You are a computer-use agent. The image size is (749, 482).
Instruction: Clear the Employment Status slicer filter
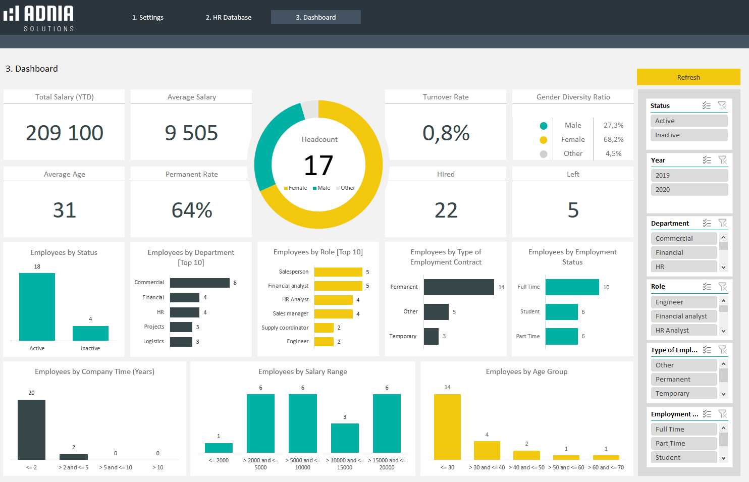(723, 413)
